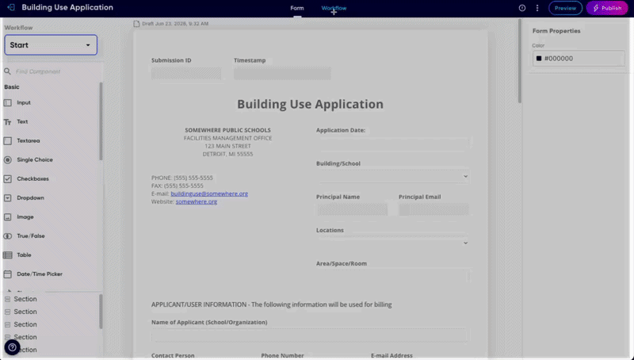The width and height of the screenshot is (634, 360).
Task: Add the Text component
Action: [22, 122]
